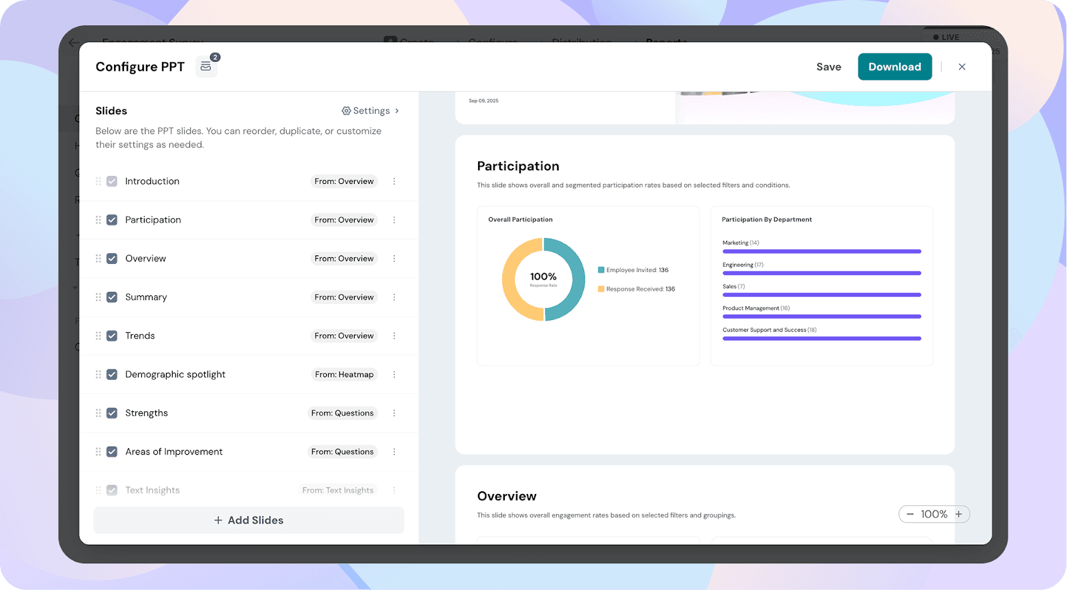Open the three-dot menu for Demographic spotlight

click(394, 375)
